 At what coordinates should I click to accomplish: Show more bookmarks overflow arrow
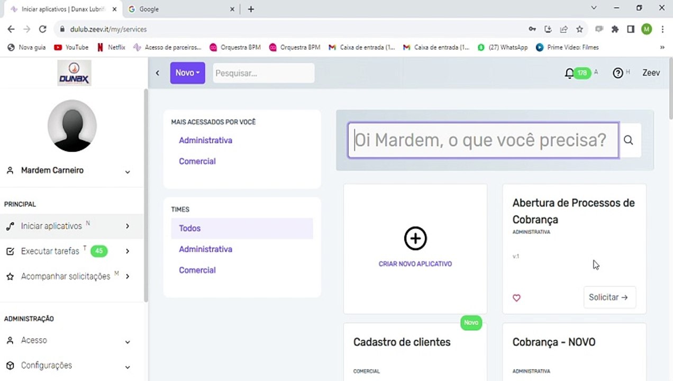pos(662,47)
